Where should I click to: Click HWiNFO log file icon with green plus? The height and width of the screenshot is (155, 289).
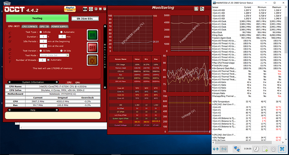coord(265,149)
